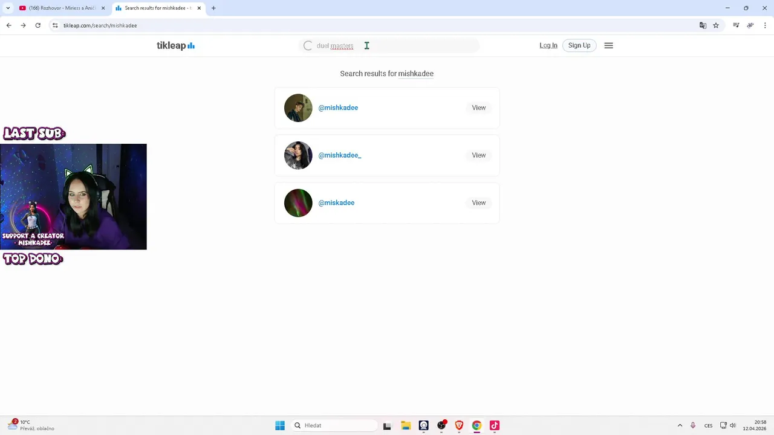Open network settings tray icon
774x435 pixels.
point(723,425)
